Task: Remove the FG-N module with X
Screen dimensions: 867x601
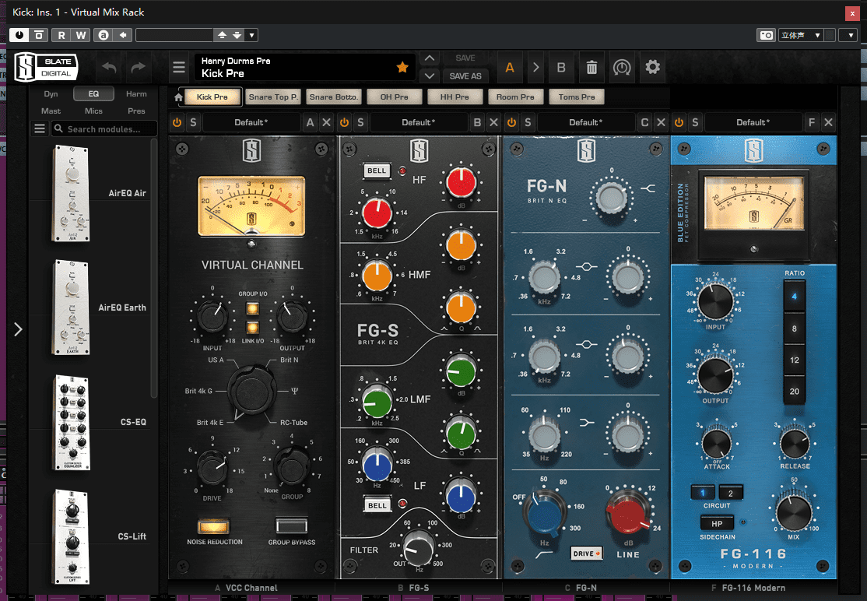Action: [662, 123]
